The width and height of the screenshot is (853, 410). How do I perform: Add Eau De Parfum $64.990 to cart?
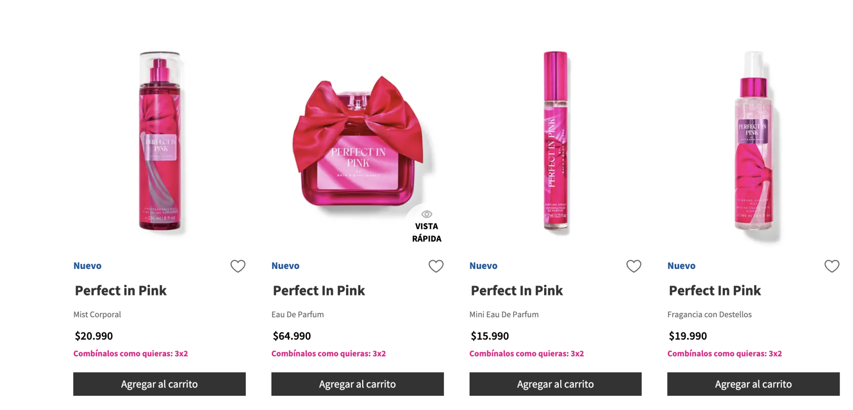[x=358, y=384]
